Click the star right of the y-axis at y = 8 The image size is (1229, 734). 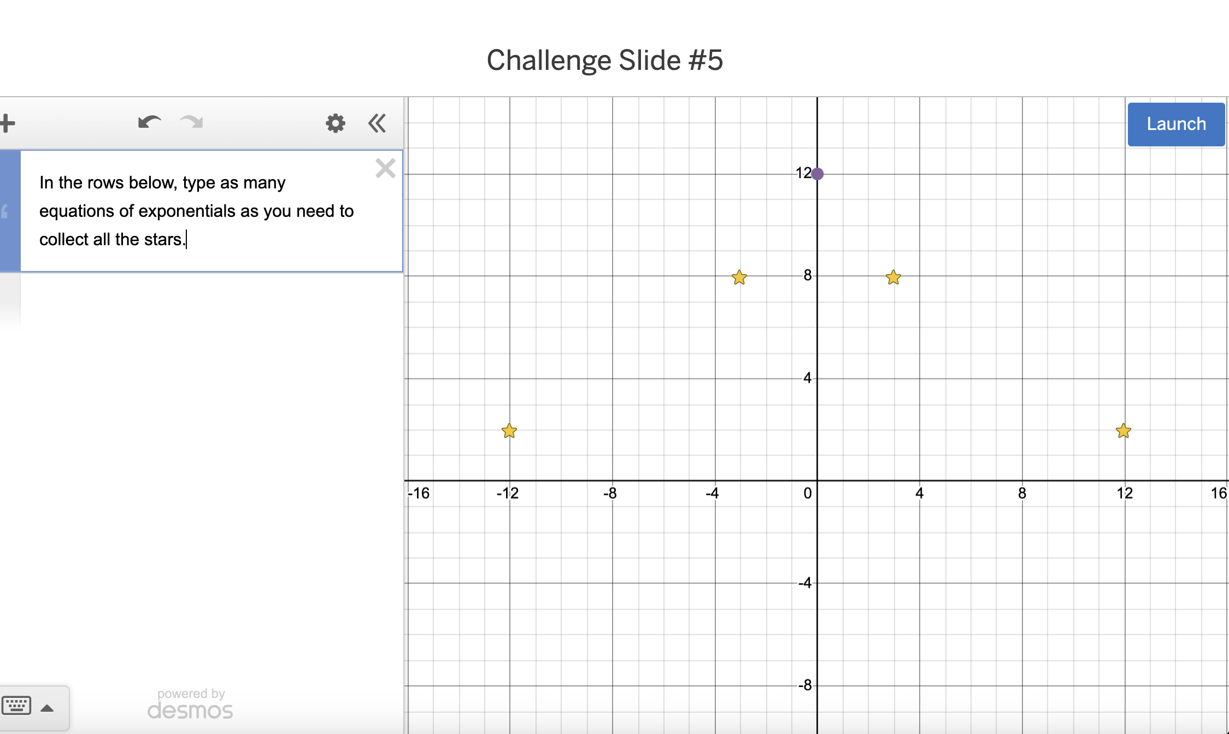pyautogui.click(x=893, y=277)
